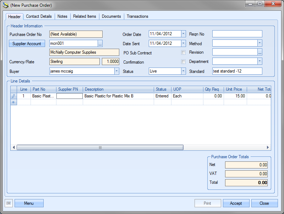Open the Buyer dropdown list

pyautogui.click(x=116, y=71)
